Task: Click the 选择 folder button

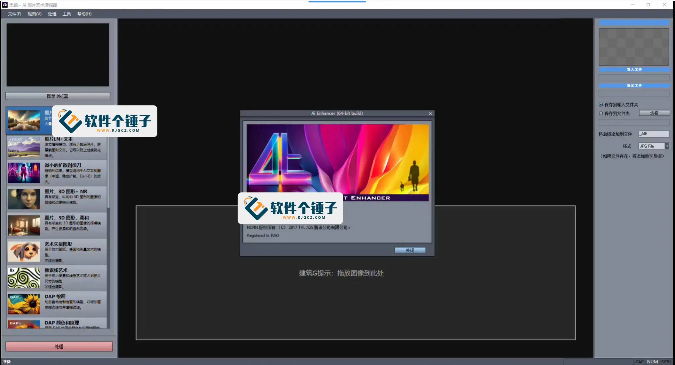Action: [x=654, y=113]
